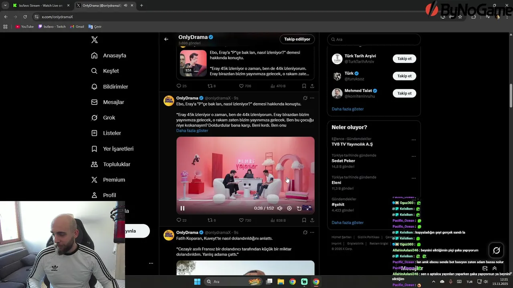Screen dimensions: 513x288
Task: Expand the Mesajlar drawer chevron
Action: click(x=495, y=268)
